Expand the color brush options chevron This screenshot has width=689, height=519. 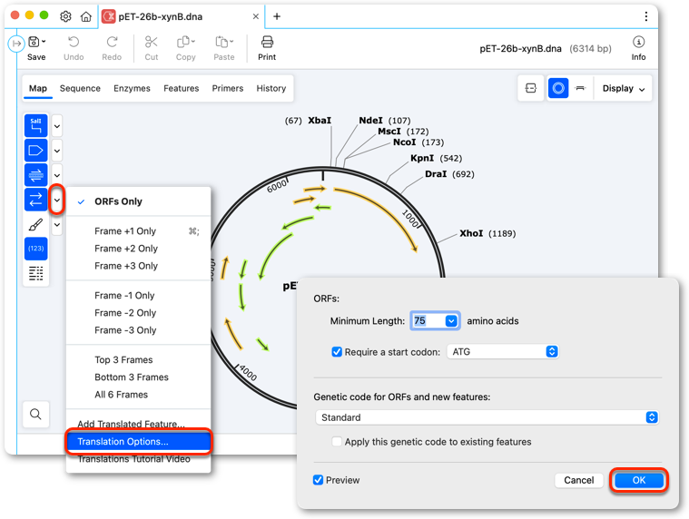pyautogui.click(x=57, y=225)
